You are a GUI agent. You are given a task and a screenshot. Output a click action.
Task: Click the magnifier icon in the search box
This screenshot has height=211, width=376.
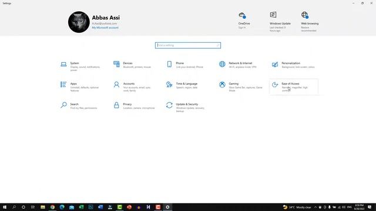click(218, 45)
